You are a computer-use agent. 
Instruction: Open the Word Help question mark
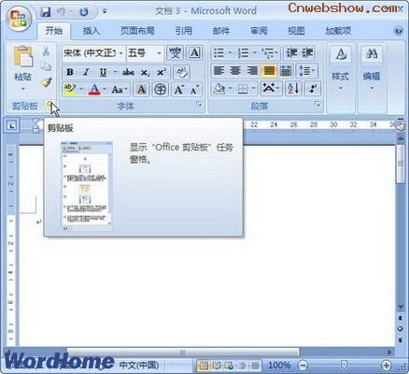(x=399, y=31)
